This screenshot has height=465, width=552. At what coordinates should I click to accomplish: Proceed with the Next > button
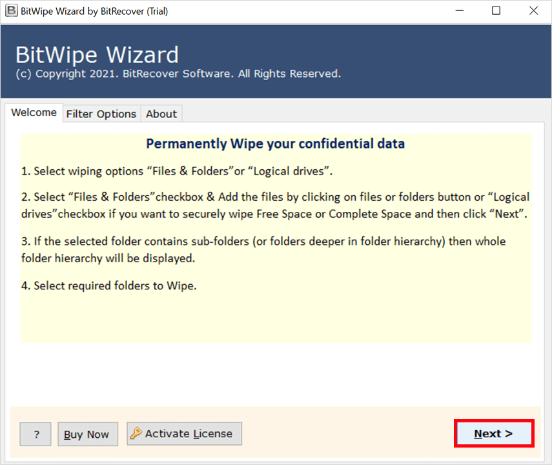494,434
